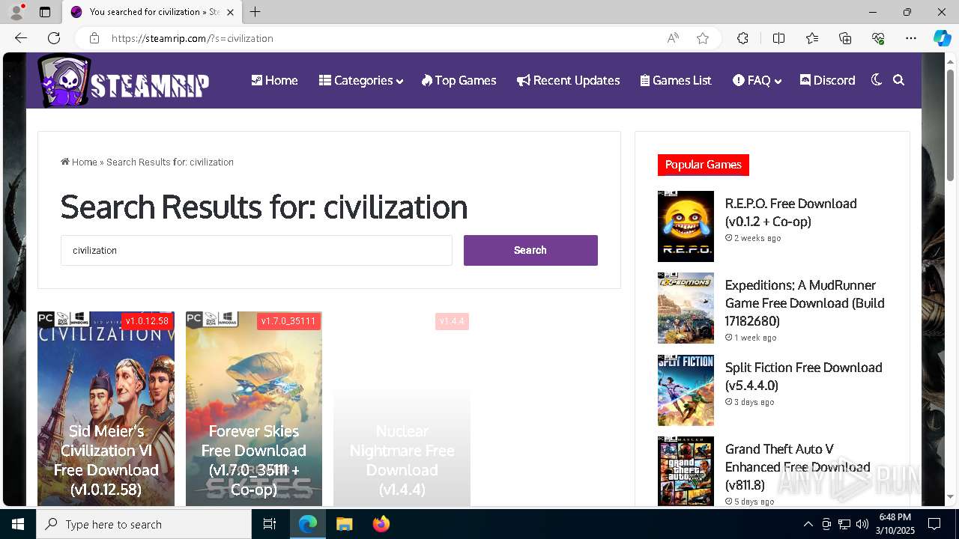Open the Discord link
Screen dimensions: 959x539
pyautogui.click(x=827, y=80)
